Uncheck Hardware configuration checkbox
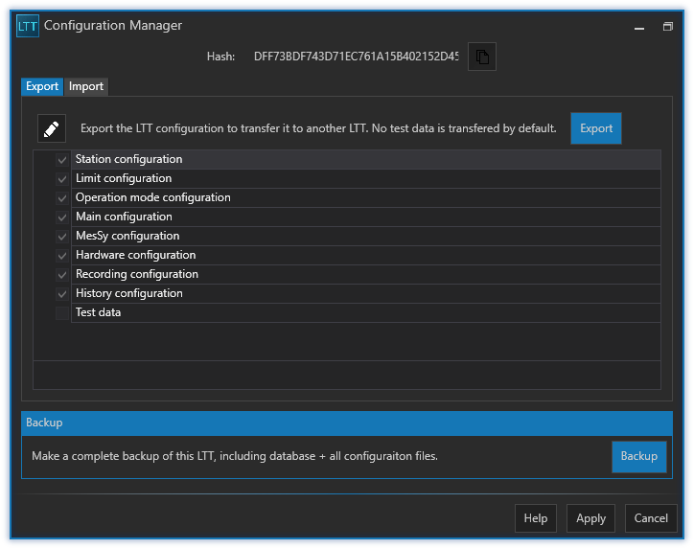Screen dimensions: 694x549 [x=62, y=255]
